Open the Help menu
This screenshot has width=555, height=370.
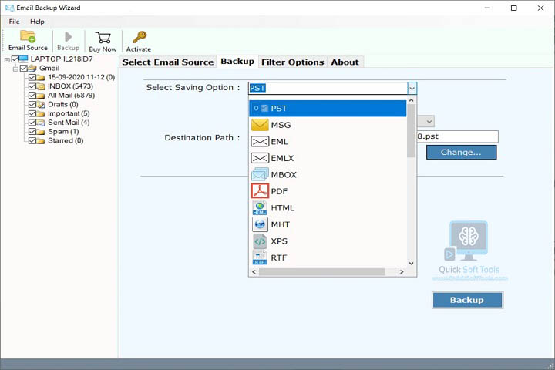tap(37, 22)
